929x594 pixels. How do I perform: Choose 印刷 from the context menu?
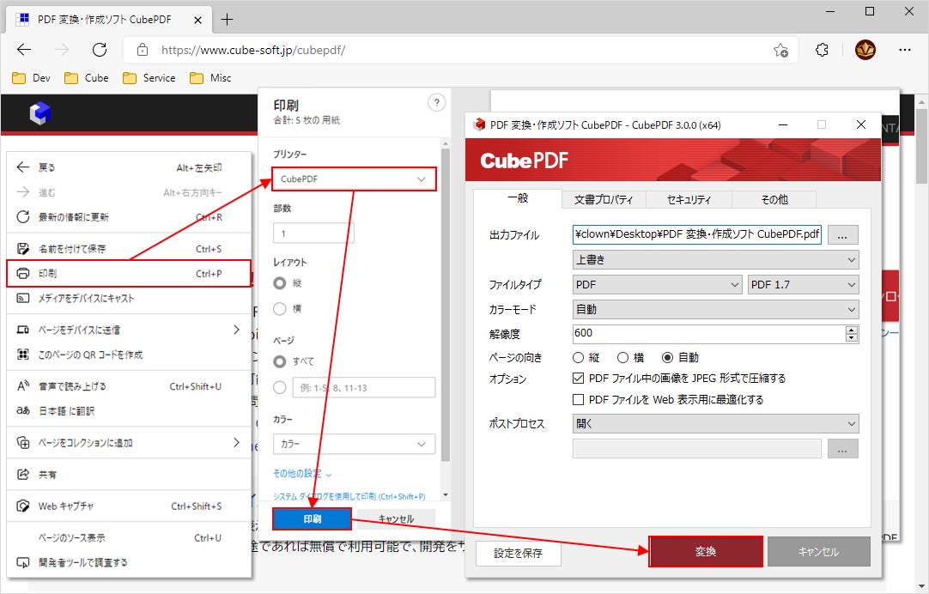click(129, 274)
